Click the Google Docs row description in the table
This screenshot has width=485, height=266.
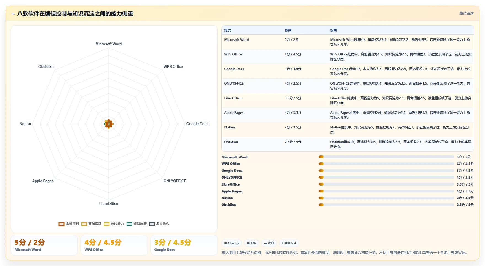click(x=400, y=71)
